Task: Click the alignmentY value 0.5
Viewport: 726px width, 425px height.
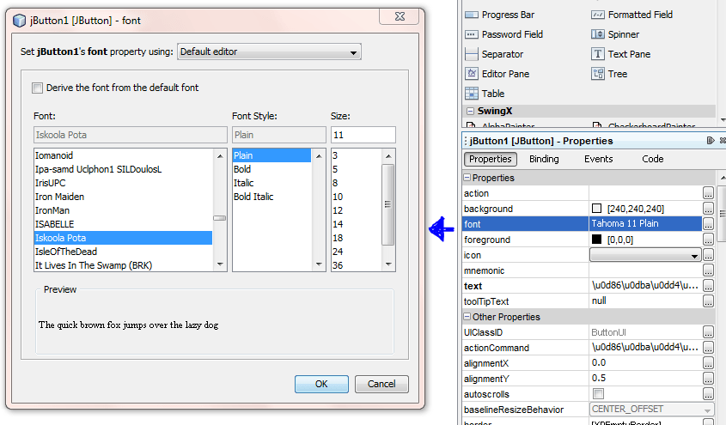Action: click(599, 379)
